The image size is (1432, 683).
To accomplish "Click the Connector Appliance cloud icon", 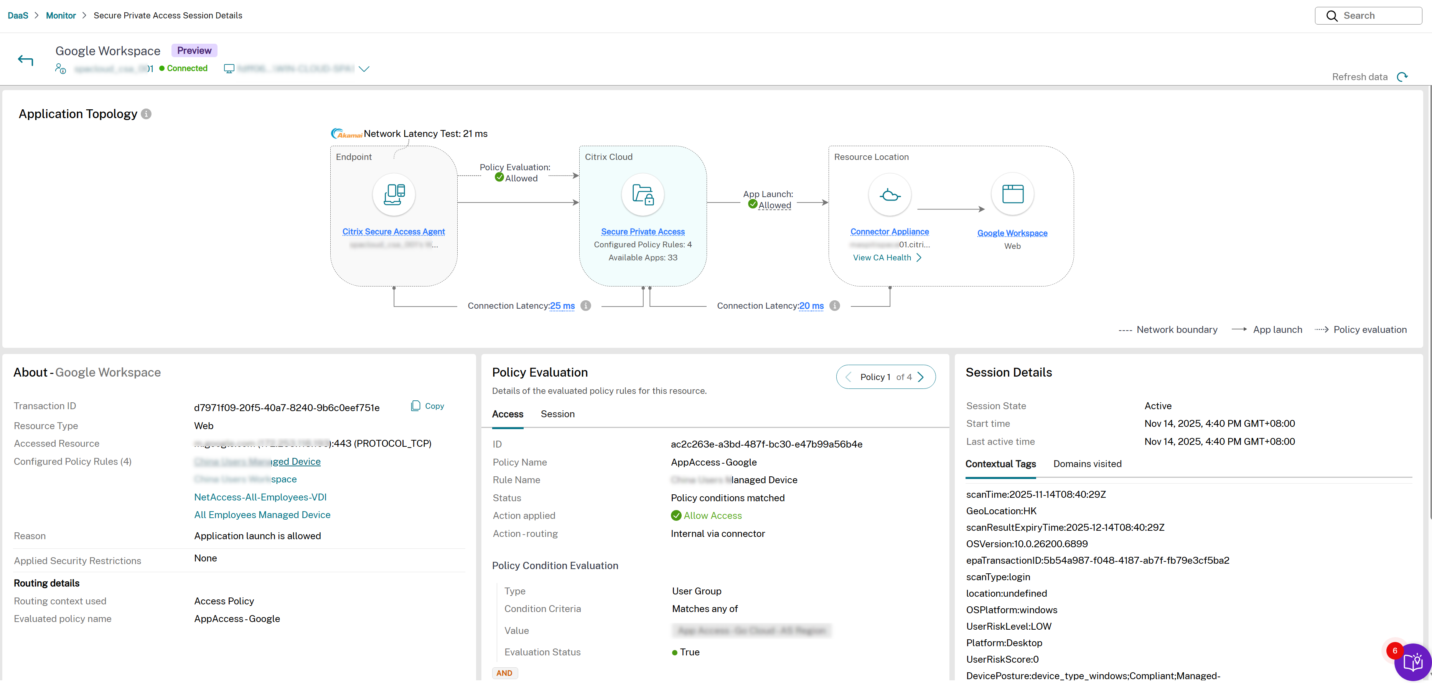I will [x=890, y=195].
